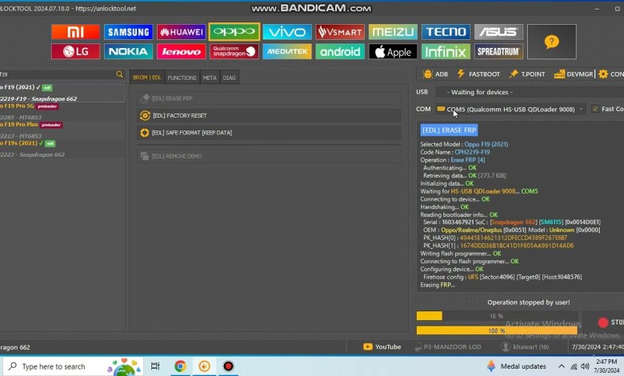Select the Apple brand icon
This screenshot has height=376, width=624.
click(x=393, y=51)
